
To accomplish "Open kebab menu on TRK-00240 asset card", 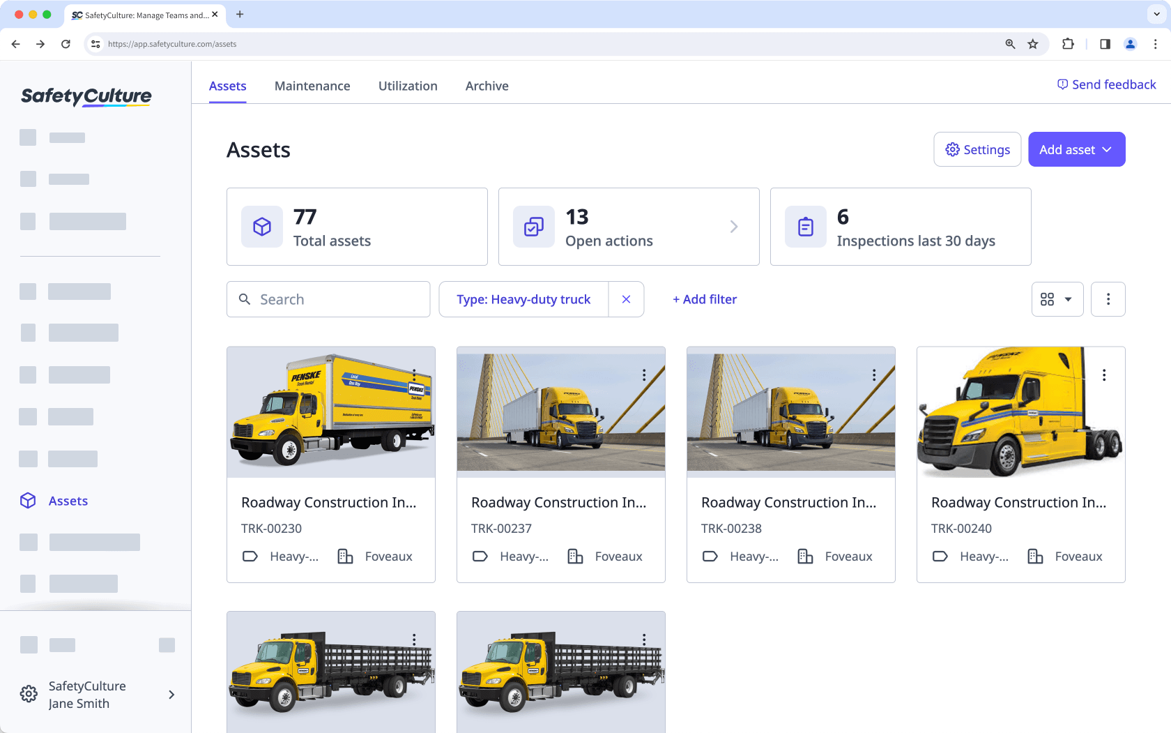I will click(1104, 375).
